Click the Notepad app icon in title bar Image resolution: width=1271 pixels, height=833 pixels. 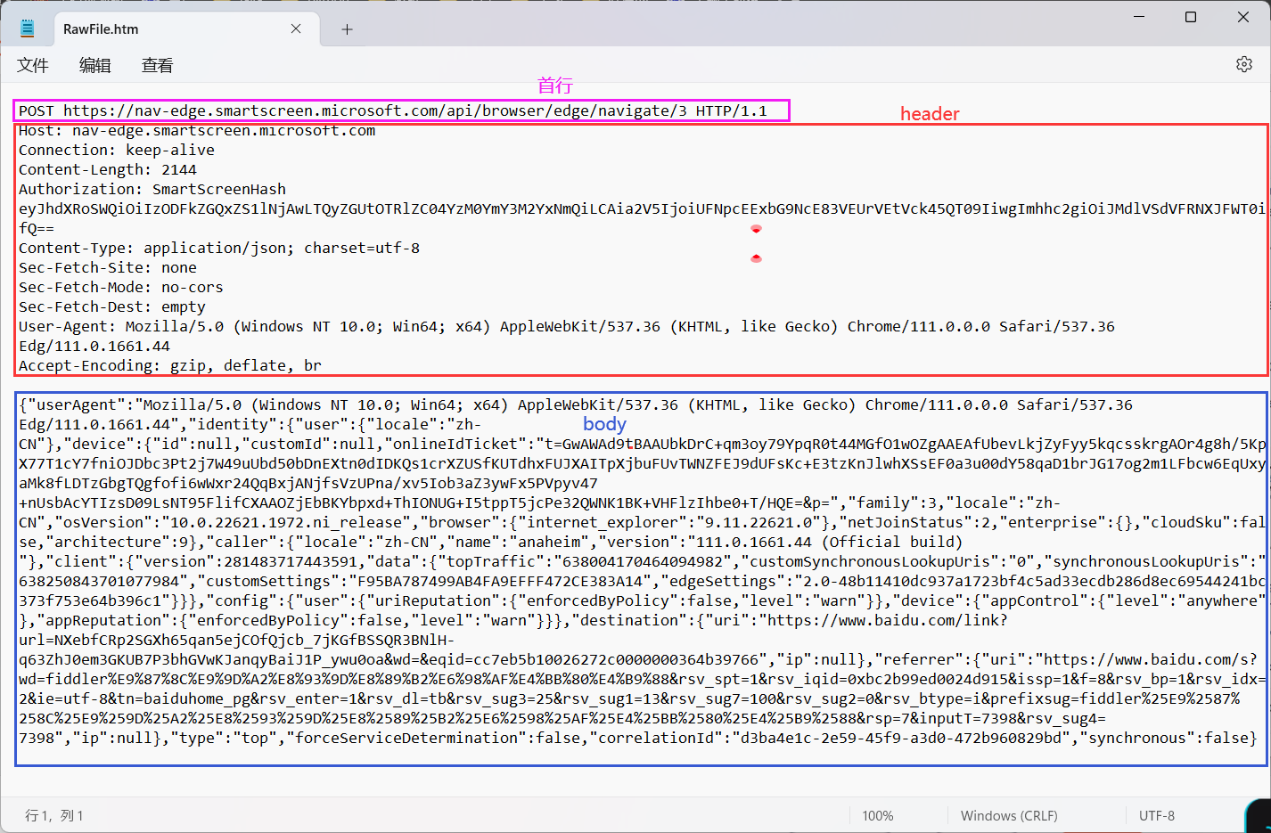tap(28, 29)
